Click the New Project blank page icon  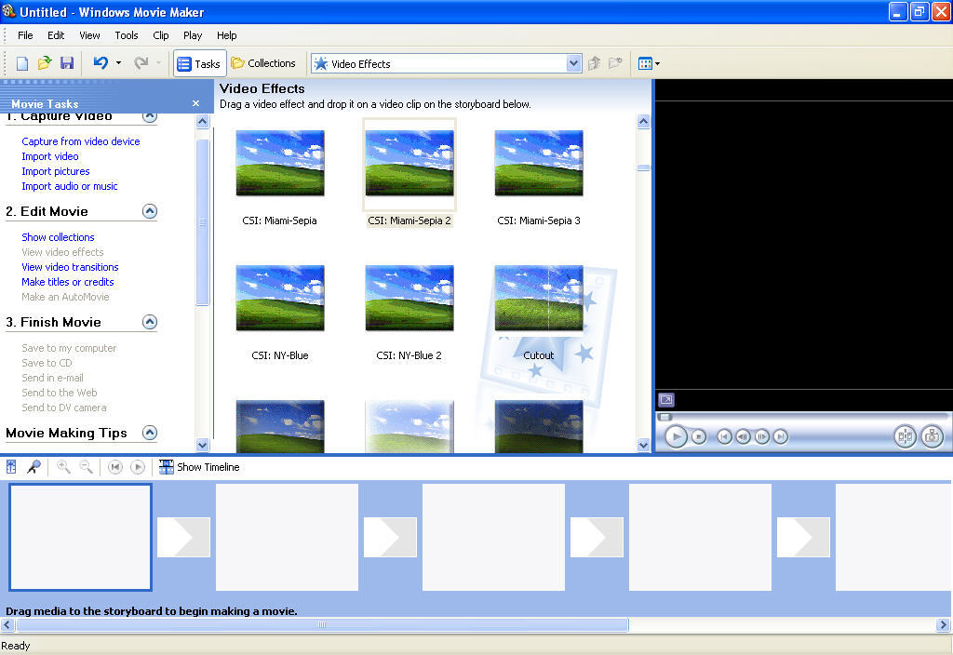22,63
